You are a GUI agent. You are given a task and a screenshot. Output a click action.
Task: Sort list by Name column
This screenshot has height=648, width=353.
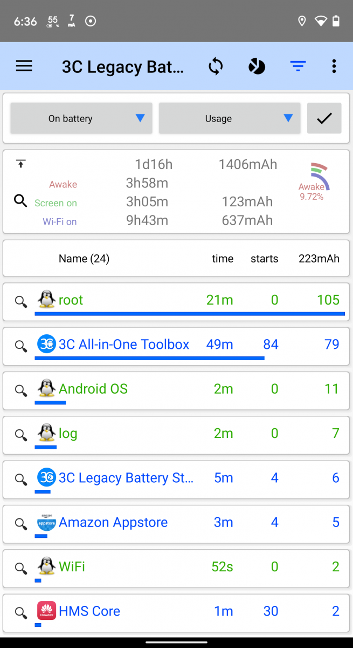[x=84, y=259]
